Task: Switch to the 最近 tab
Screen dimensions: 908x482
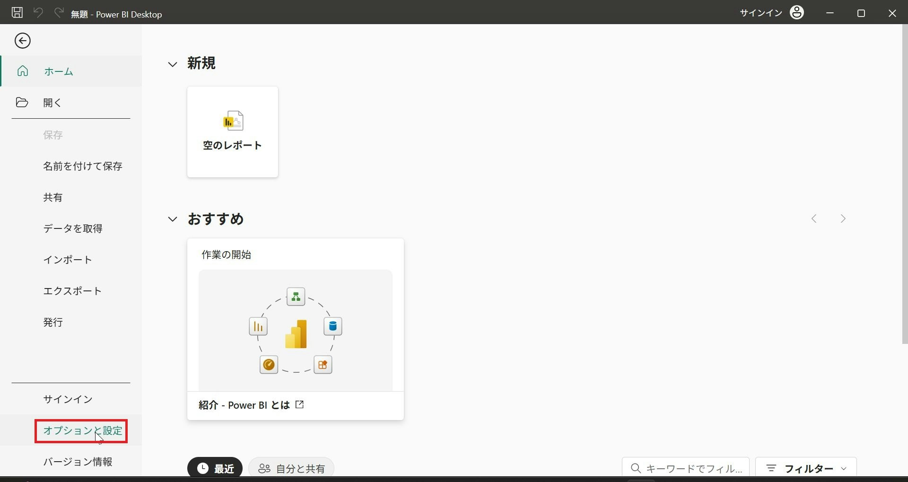Action: pyautogui.click(x=215, y=468)
